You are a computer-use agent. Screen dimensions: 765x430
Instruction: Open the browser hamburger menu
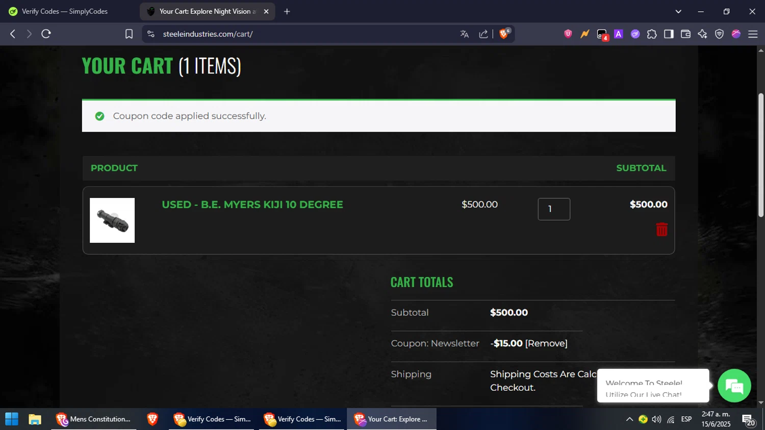click(x=753, y=34)
